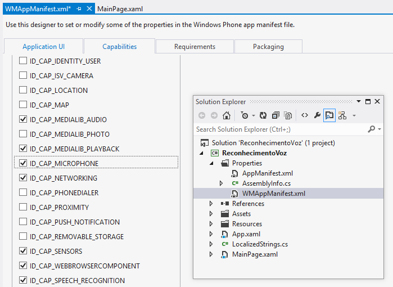The width and height of the screenshot is (393, 287).
Task: Toggle the Preview Selected Items icon
Action: 329,115
